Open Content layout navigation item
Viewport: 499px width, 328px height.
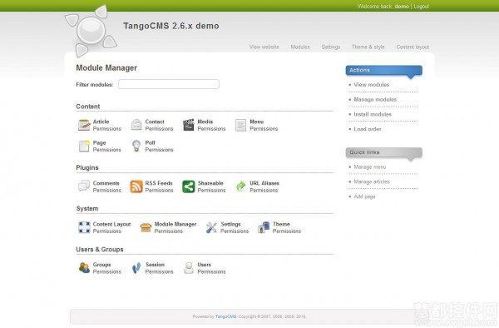tap(413, 47)
